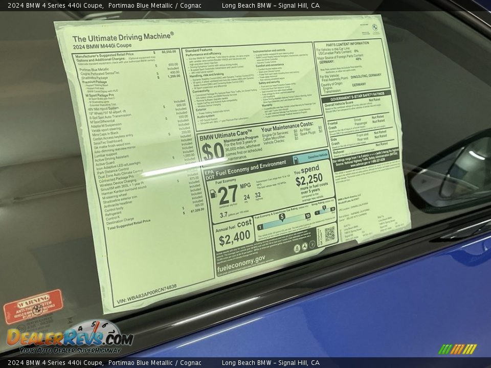Click the greenhouse gas rating slider scale
491x368 pixels.
283,221
